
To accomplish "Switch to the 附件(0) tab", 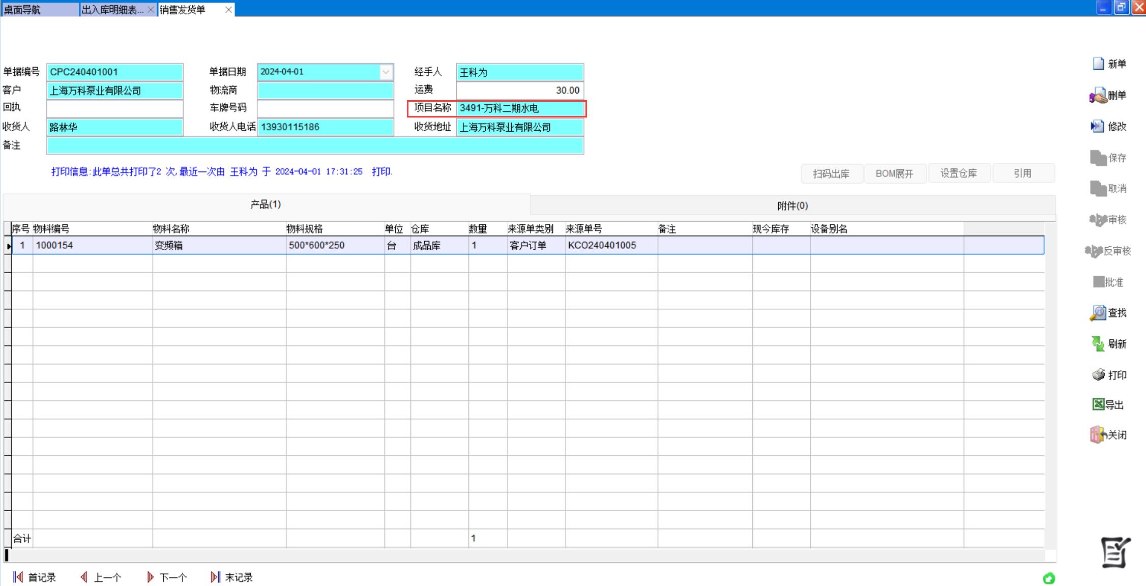I will 792,206.
